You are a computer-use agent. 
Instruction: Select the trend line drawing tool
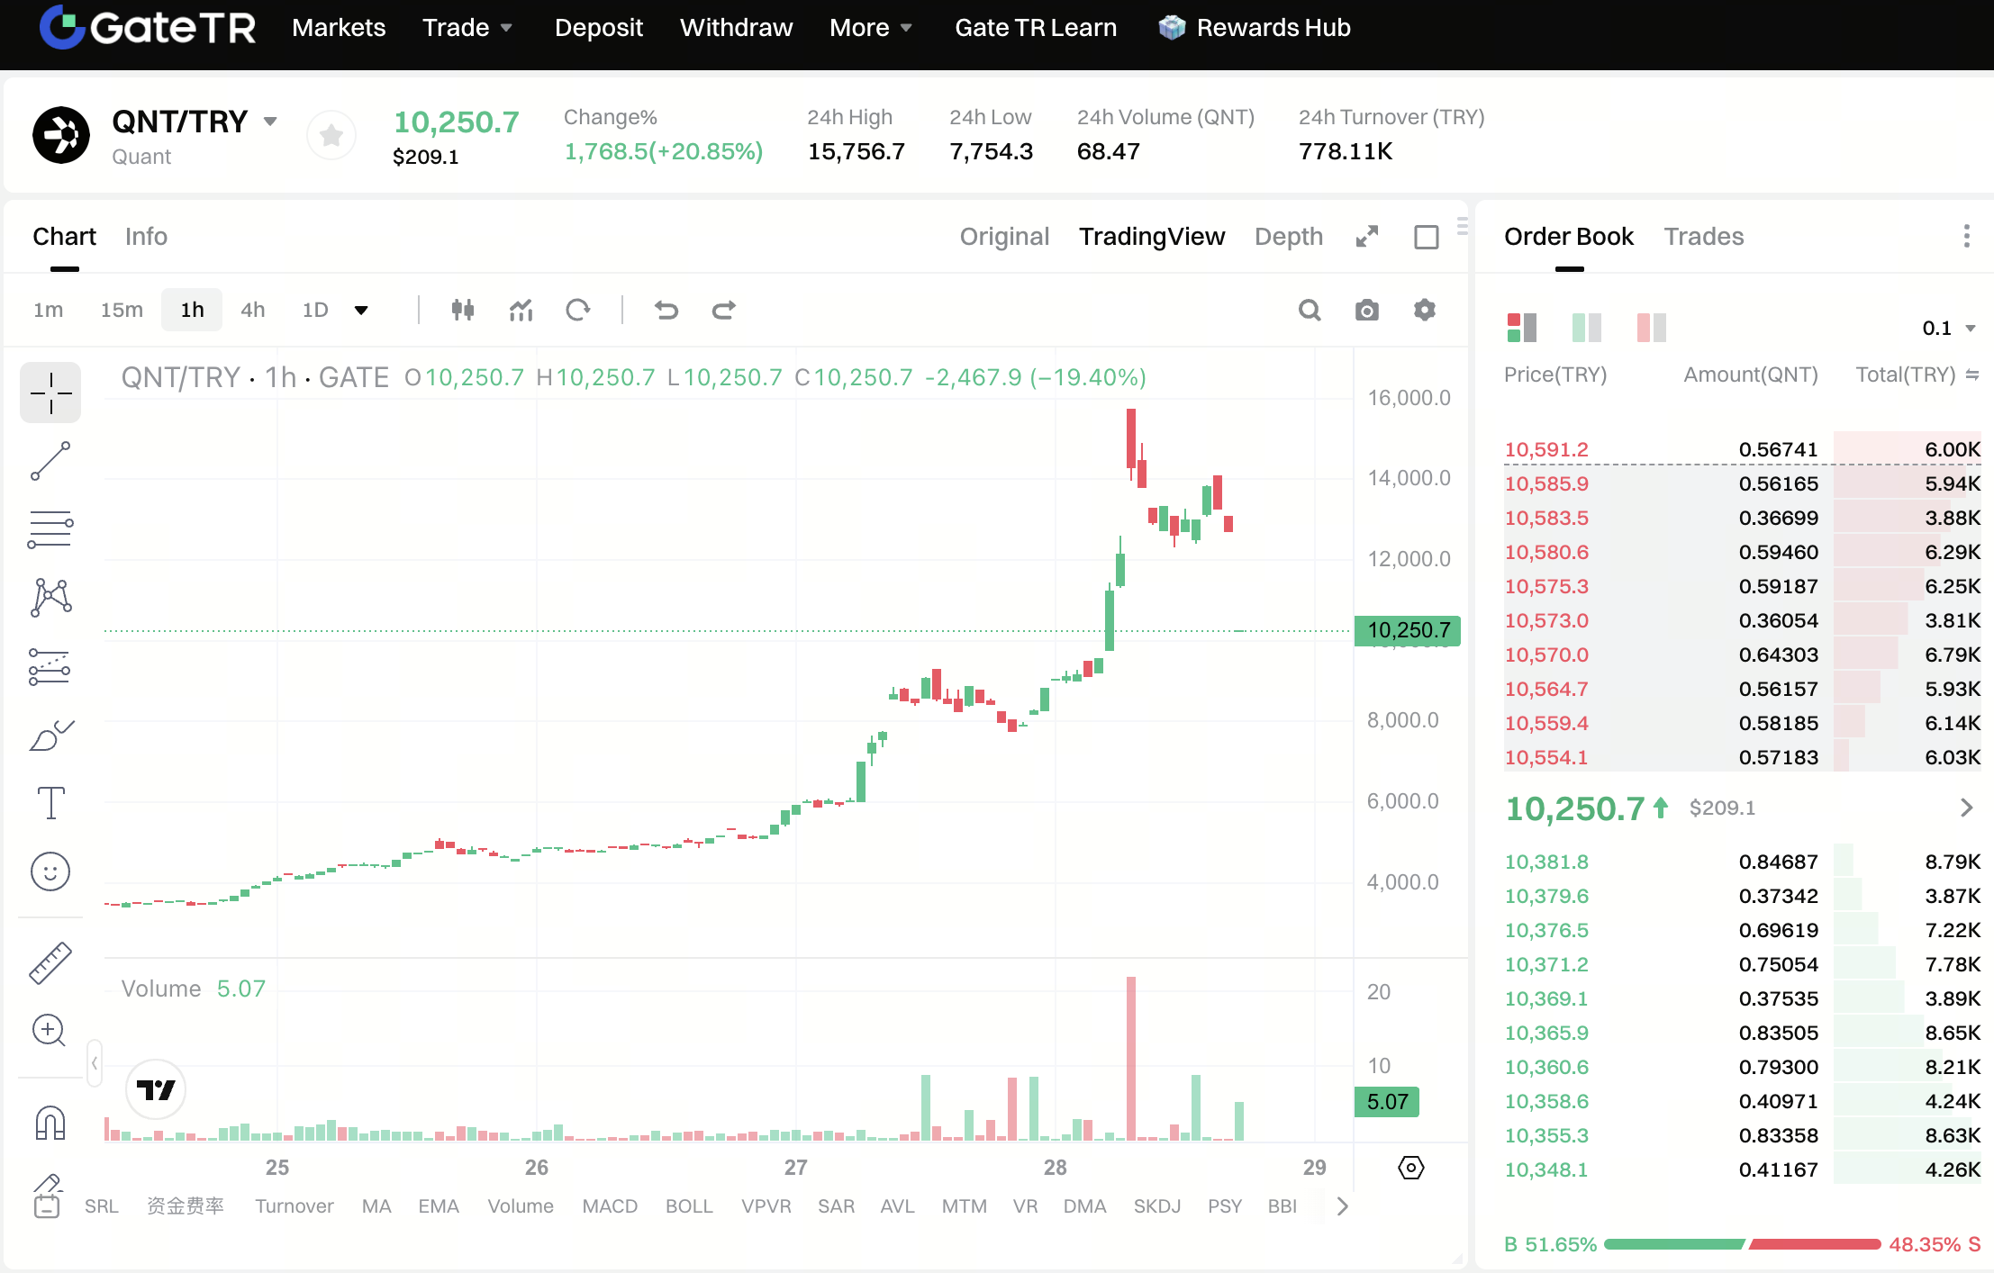coord(50,461)
